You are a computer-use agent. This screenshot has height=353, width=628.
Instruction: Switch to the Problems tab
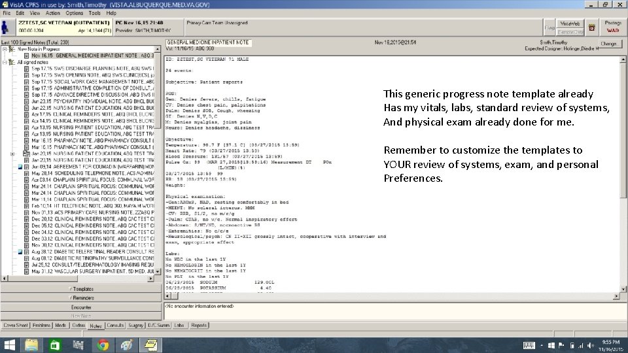[42, 326]
